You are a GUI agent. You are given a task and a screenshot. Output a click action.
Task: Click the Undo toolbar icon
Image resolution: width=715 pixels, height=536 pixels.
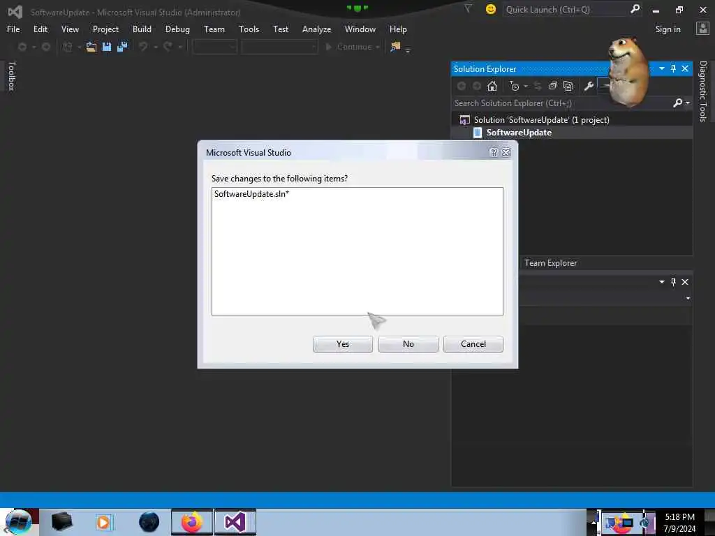[143, 47]
